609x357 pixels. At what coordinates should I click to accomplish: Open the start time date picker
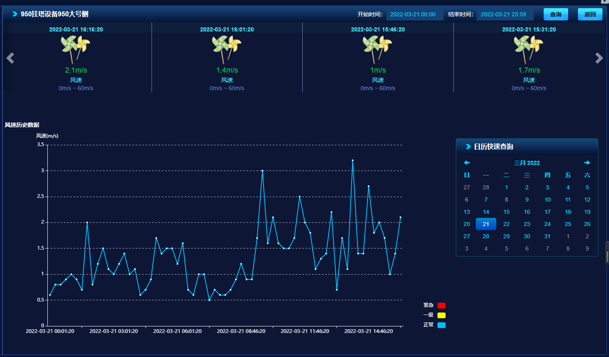click(414, 14)
